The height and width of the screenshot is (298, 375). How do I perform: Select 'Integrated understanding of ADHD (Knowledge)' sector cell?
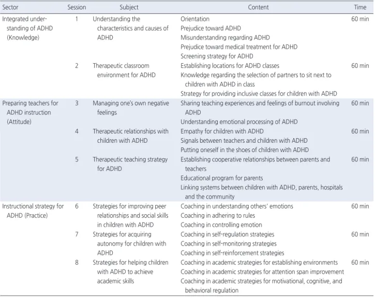coord(27,28)
